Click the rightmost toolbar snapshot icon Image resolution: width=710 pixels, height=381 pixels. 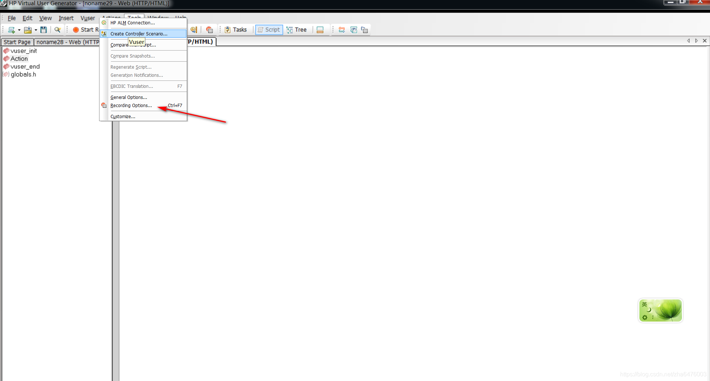365,30
